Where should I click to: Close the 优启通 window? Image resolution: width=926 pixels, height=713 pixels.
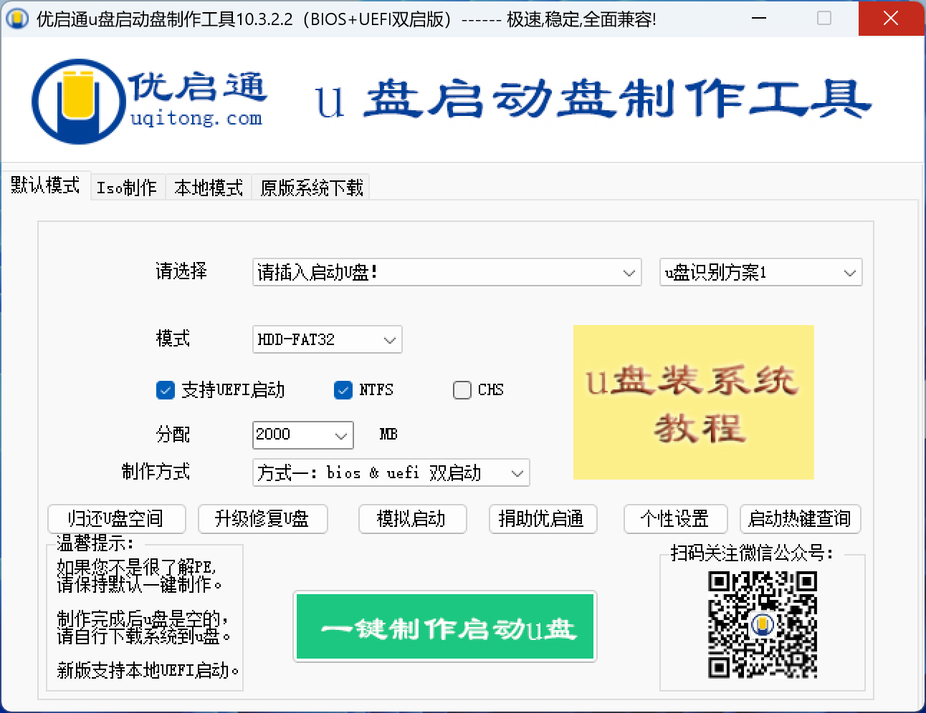click(x=891, y=18)
